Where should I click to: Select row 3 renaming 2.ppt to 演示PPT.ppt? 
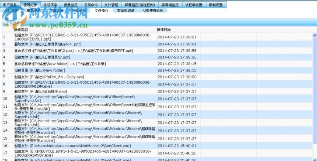(157, 51)
